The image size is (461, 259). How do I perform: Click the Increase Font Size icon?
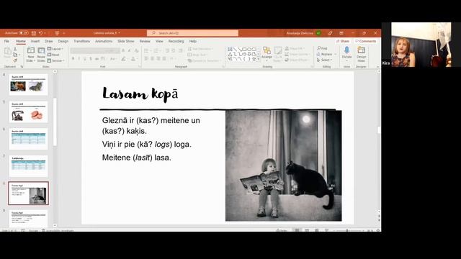(x=123, y=51)
